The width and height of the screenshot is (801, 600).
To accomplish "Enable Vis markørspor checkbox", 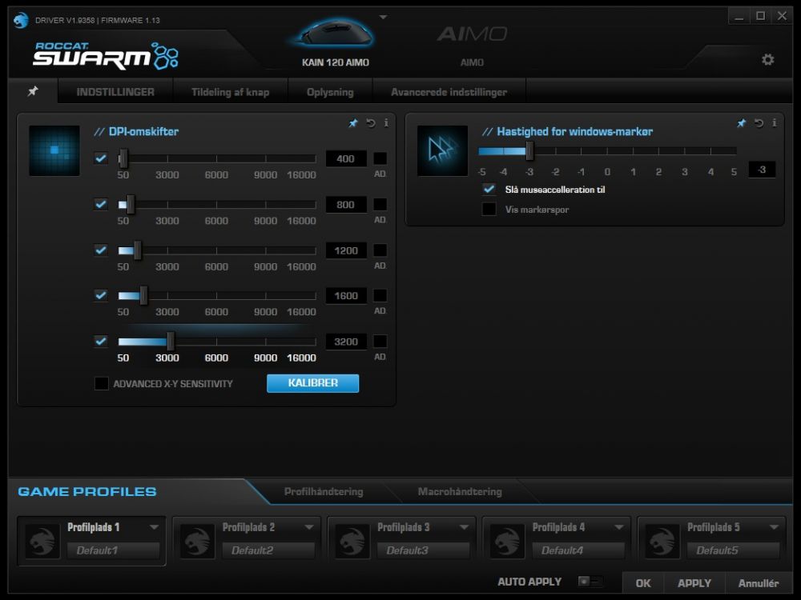I will point(489,209).
